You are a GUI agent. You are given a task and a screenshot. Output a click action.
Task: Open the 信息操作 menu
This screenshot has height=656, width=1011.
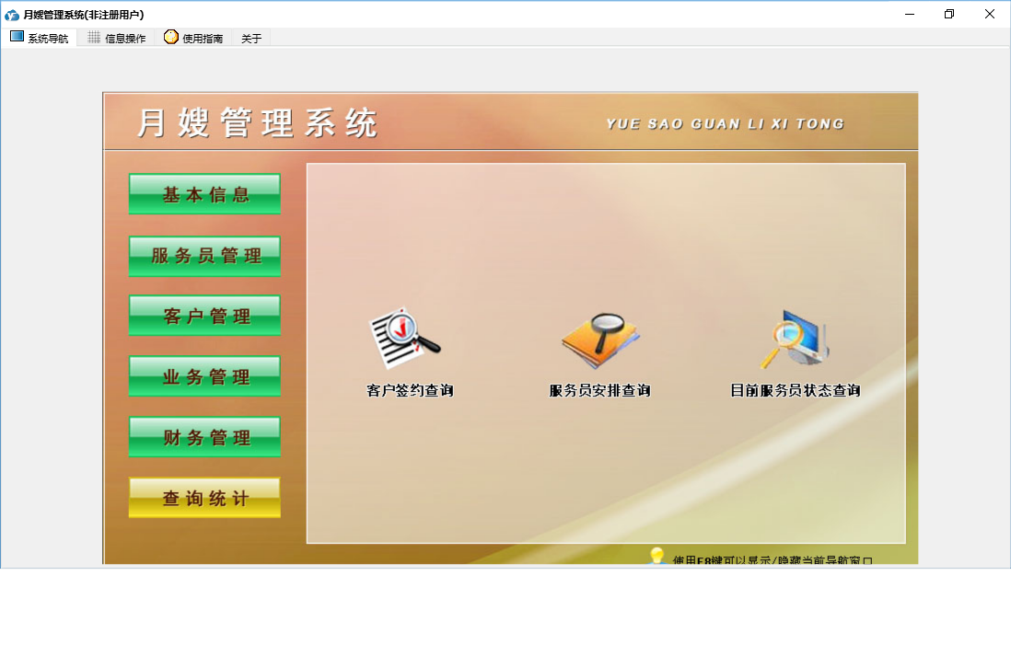click(117, 38)
